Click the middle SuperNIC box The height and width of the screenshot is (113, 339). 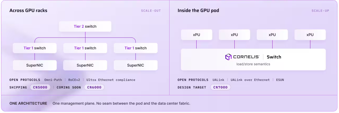coord(85,65)
